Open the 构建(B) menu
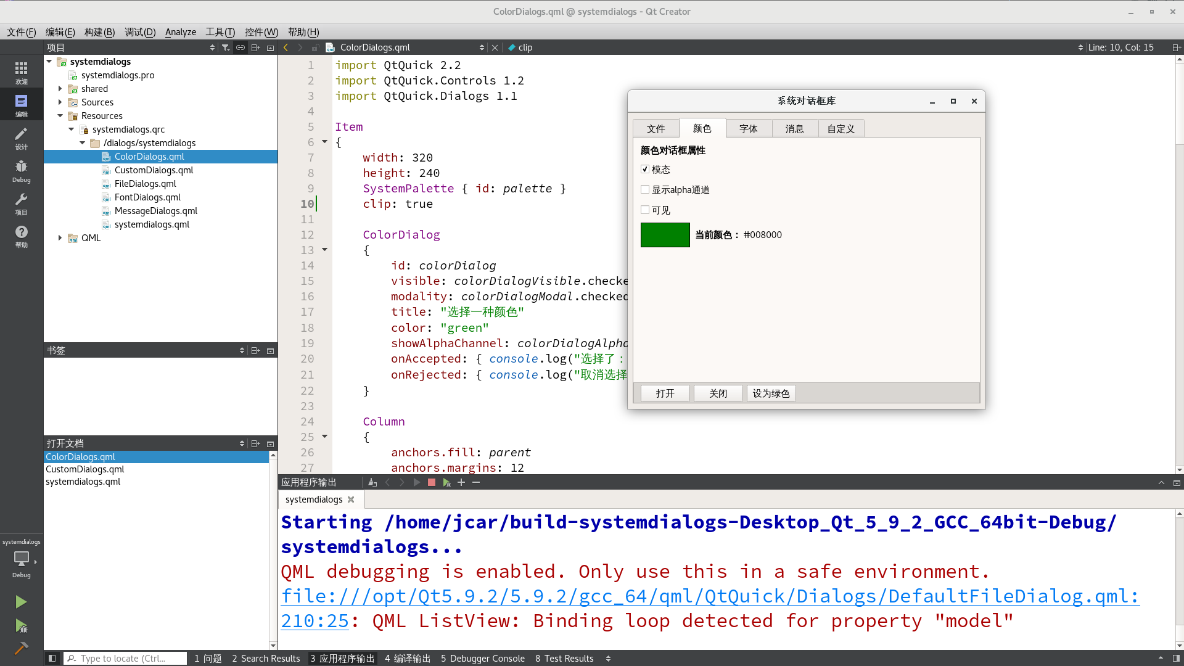Image resolution: width=1184 pixels, height=666 pixels. pos(99,32)
